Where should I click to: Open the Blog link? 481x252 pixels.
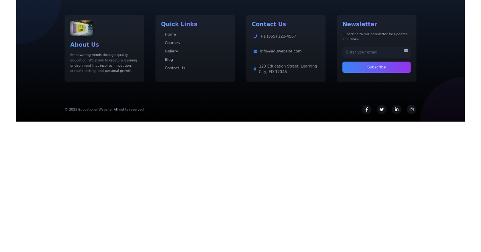pos(168,60)
